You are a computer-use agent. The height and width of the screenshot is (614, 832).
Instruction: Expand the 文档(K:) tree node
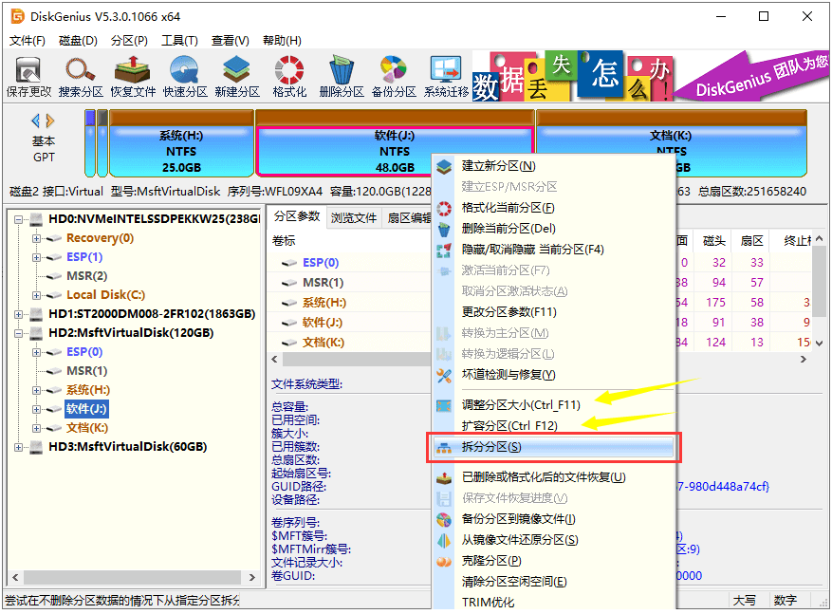tap(36, 428)
